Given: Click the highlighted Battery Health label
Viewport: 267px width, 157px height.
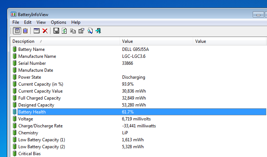Looking at the screenshot, I should (x=32, y=112).
